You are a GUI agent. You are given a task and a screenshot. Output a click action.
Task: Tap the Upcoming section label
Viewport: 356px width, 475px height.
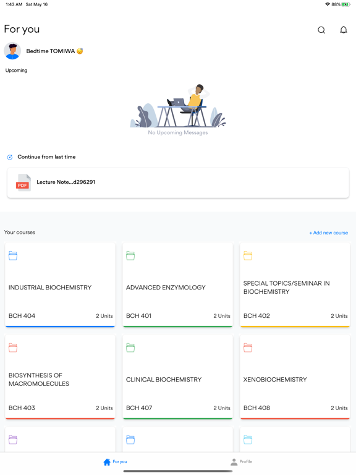pos(16,71)
